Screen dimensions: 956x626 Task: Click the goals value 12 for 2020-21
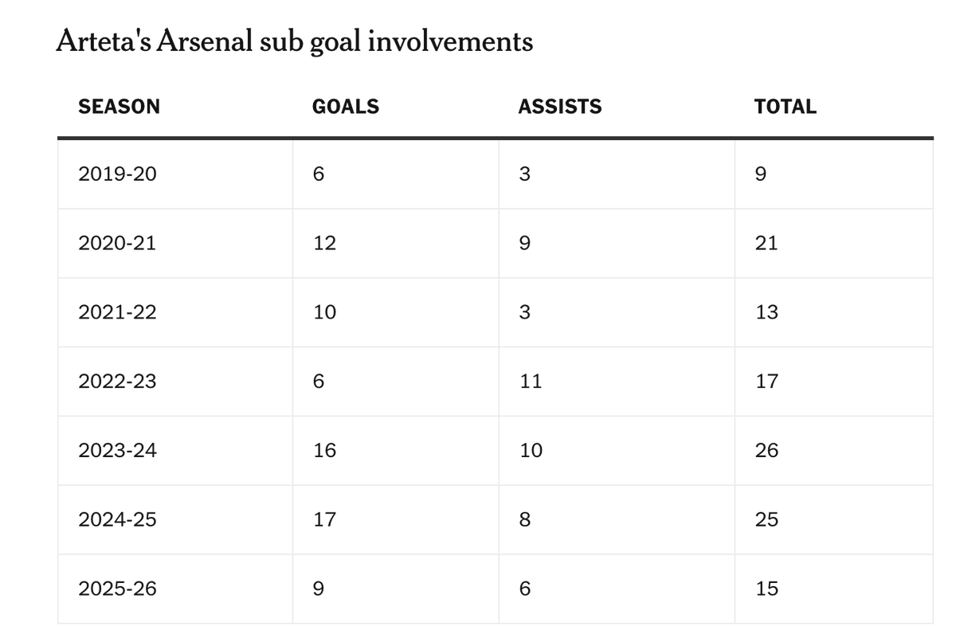pos(324,243)
